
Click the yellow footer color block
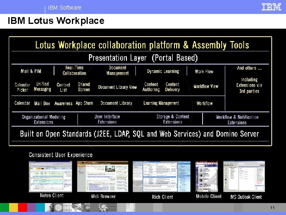click(14, 207)
